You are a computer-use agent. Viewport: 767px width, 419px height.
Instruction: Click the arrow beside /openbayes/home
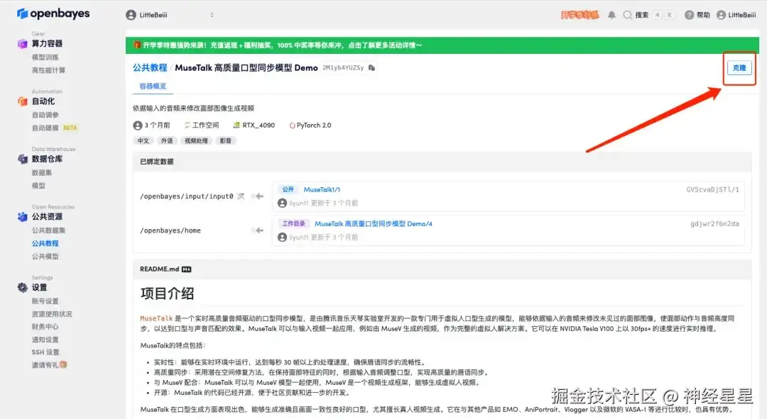259,230
